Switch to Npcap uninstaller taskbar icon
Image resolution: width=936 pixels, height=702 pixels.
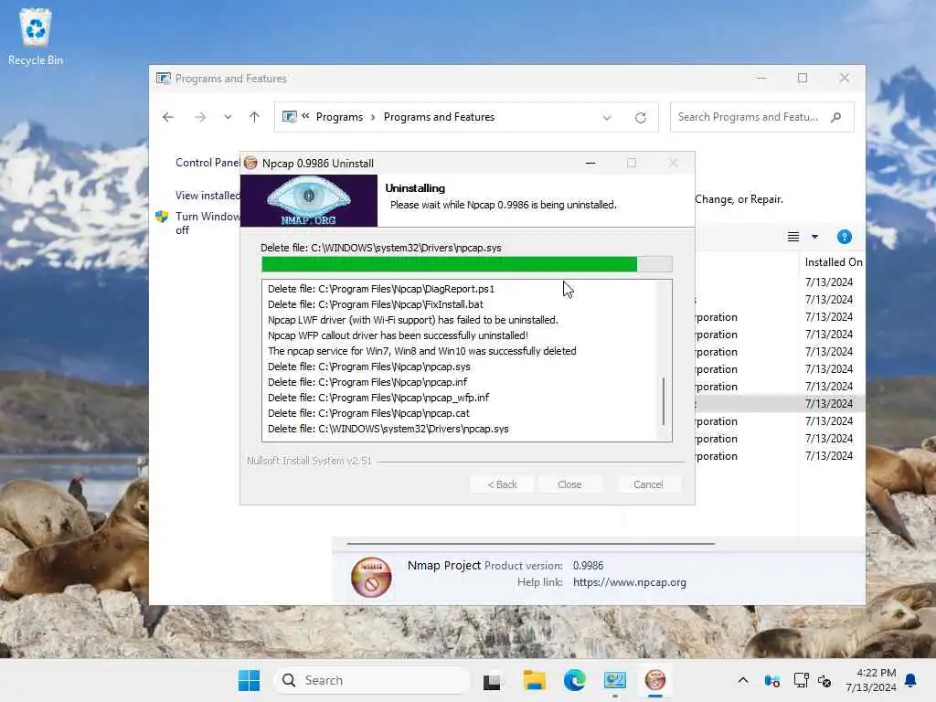point(655,680)
